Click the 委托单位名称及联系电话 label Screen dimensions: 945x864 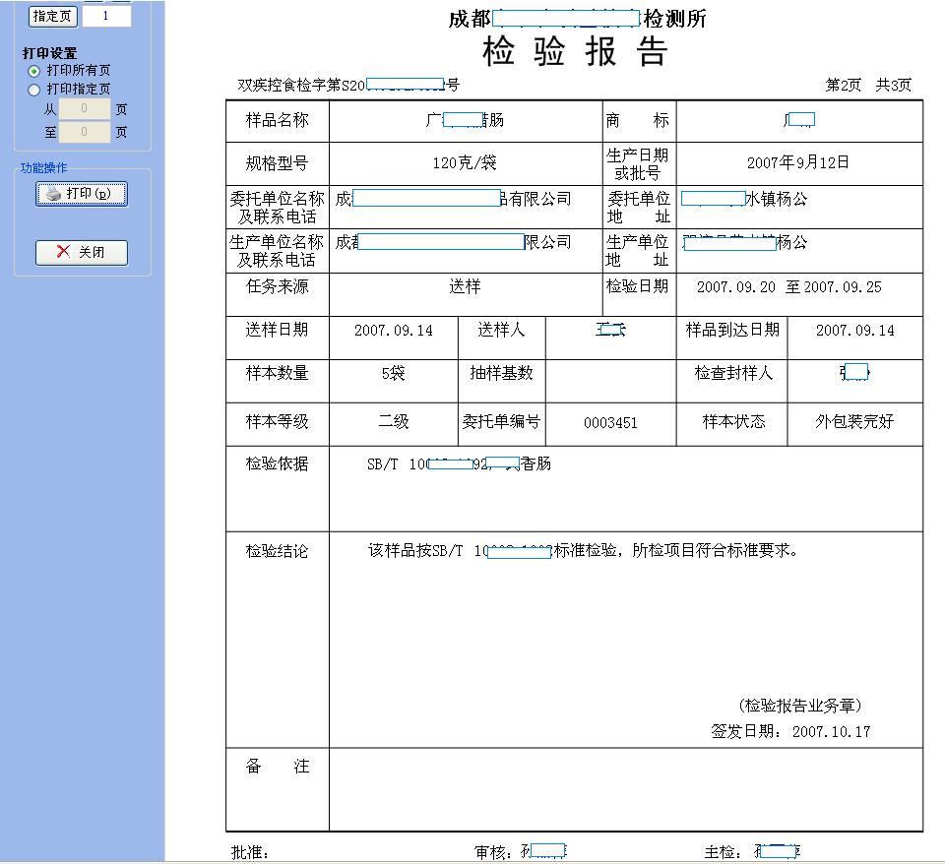pos(278,208)
